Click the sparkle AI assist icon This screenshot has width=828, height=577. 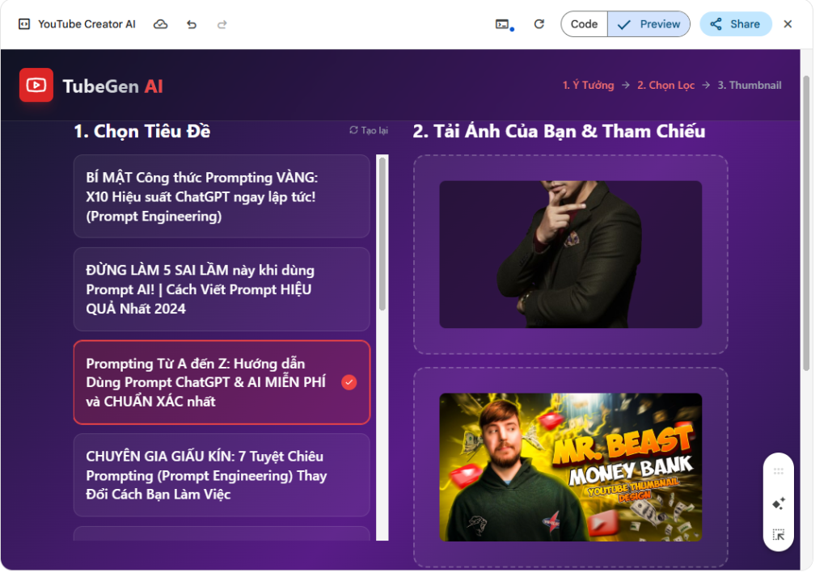coord(779,503)
